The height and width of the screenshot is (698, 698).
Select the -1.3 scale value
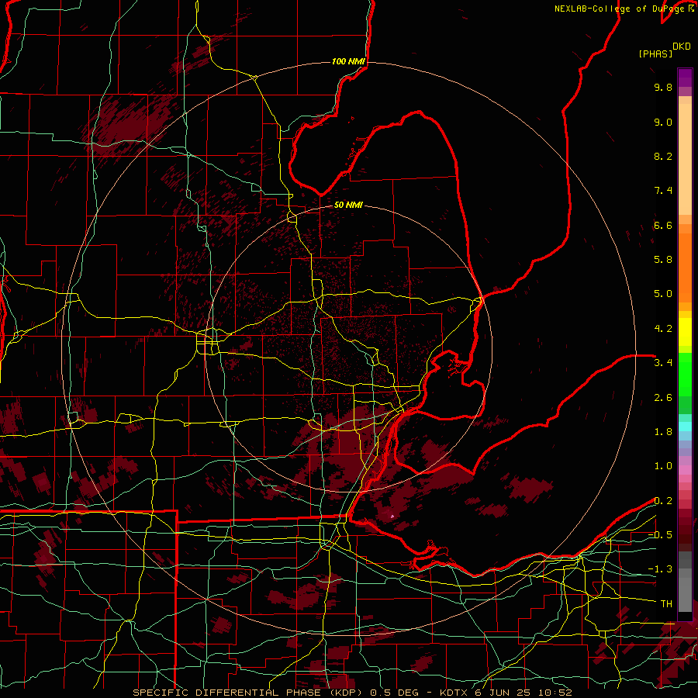click(660, 569)
